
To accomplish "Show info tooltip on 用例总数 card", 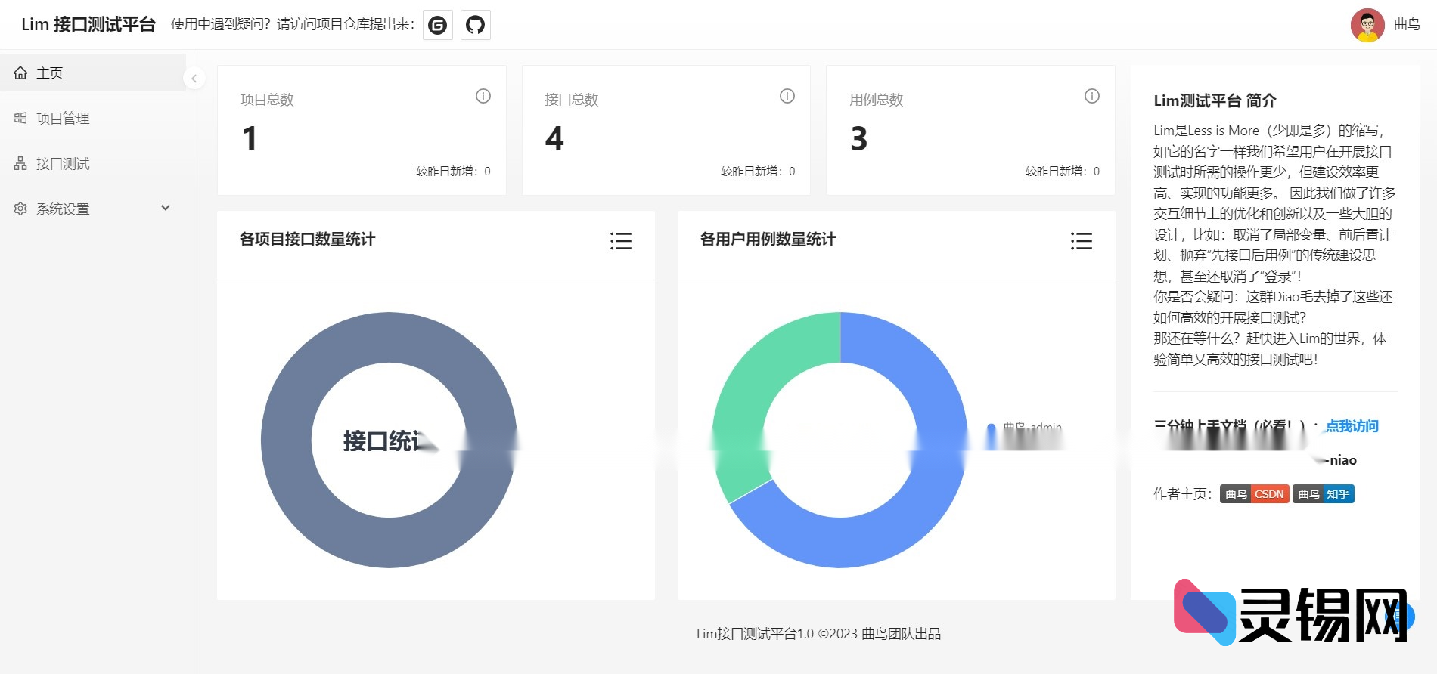I will click(x=1092, y=96).
